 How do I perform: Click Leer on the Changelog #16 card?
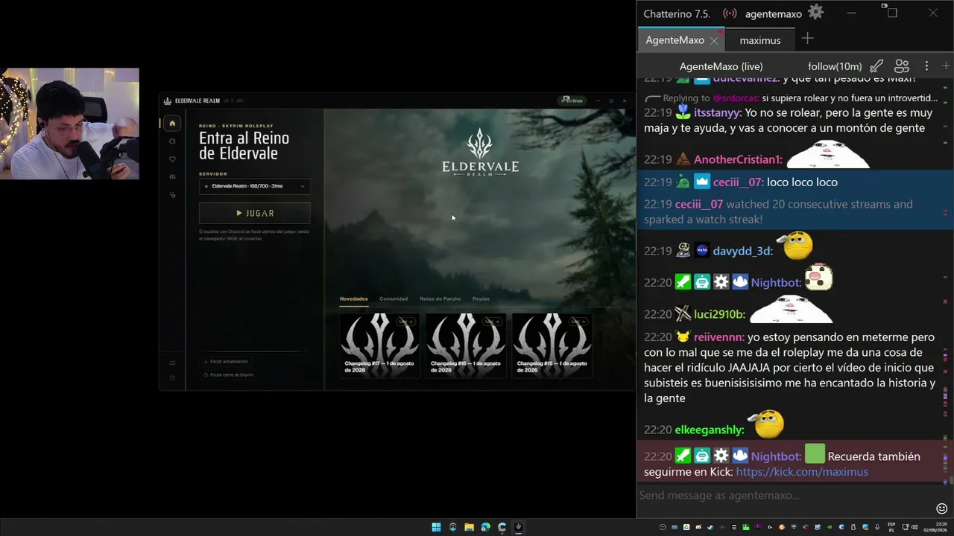point(493,322)
